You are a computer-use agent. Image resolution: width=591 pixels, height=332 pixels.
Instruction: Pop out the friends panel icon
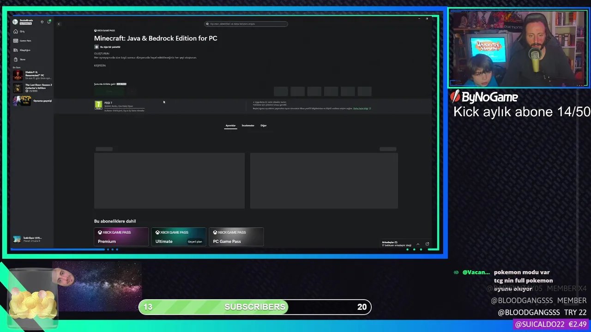coord(427,244)
